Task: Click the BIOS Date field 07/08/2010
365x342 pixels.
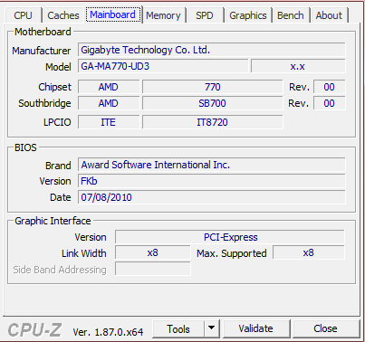Action: point(212,197)
